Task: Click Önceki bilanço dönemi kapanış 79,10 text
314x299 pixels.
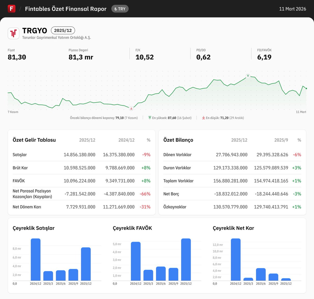Action: [104, 118]
